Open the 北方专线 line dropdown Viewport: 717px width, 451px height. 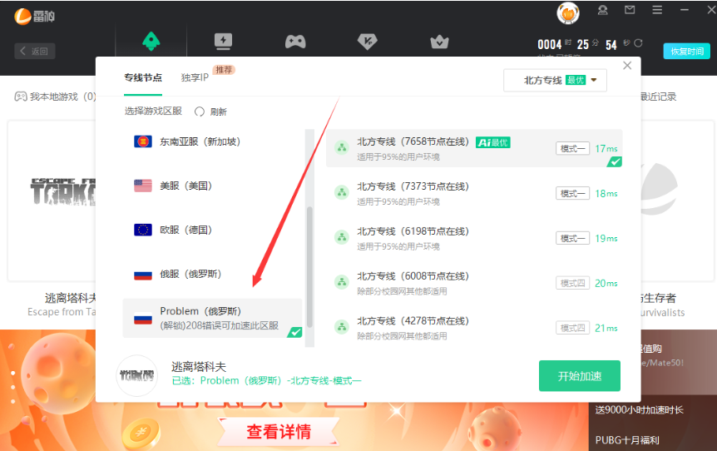tap(555, 81)
